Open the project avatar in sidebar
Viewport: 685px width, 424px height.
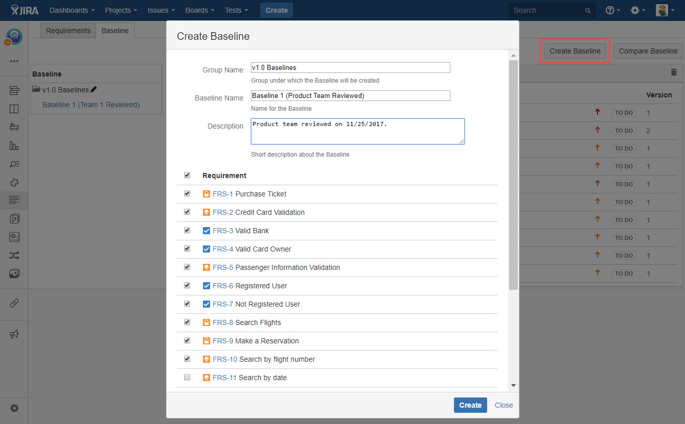[x=14, y=37]
